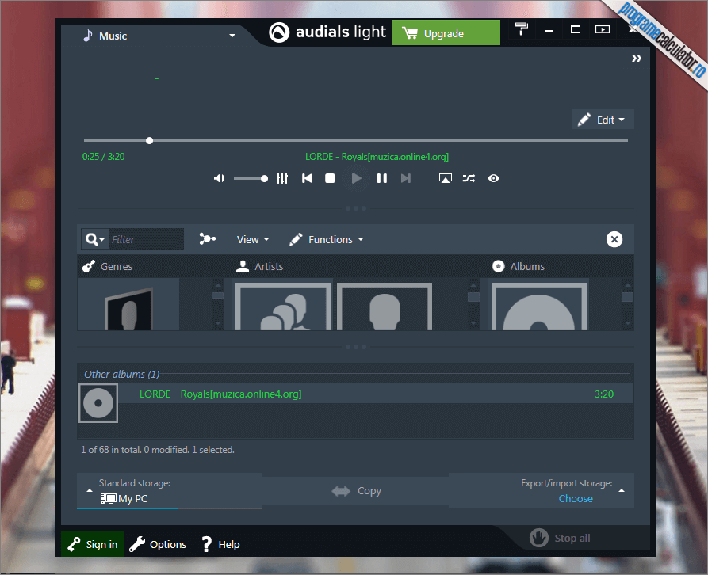Open Help
Image resolution: width=708 pixels, height=575 pixels.
point(220,544)
